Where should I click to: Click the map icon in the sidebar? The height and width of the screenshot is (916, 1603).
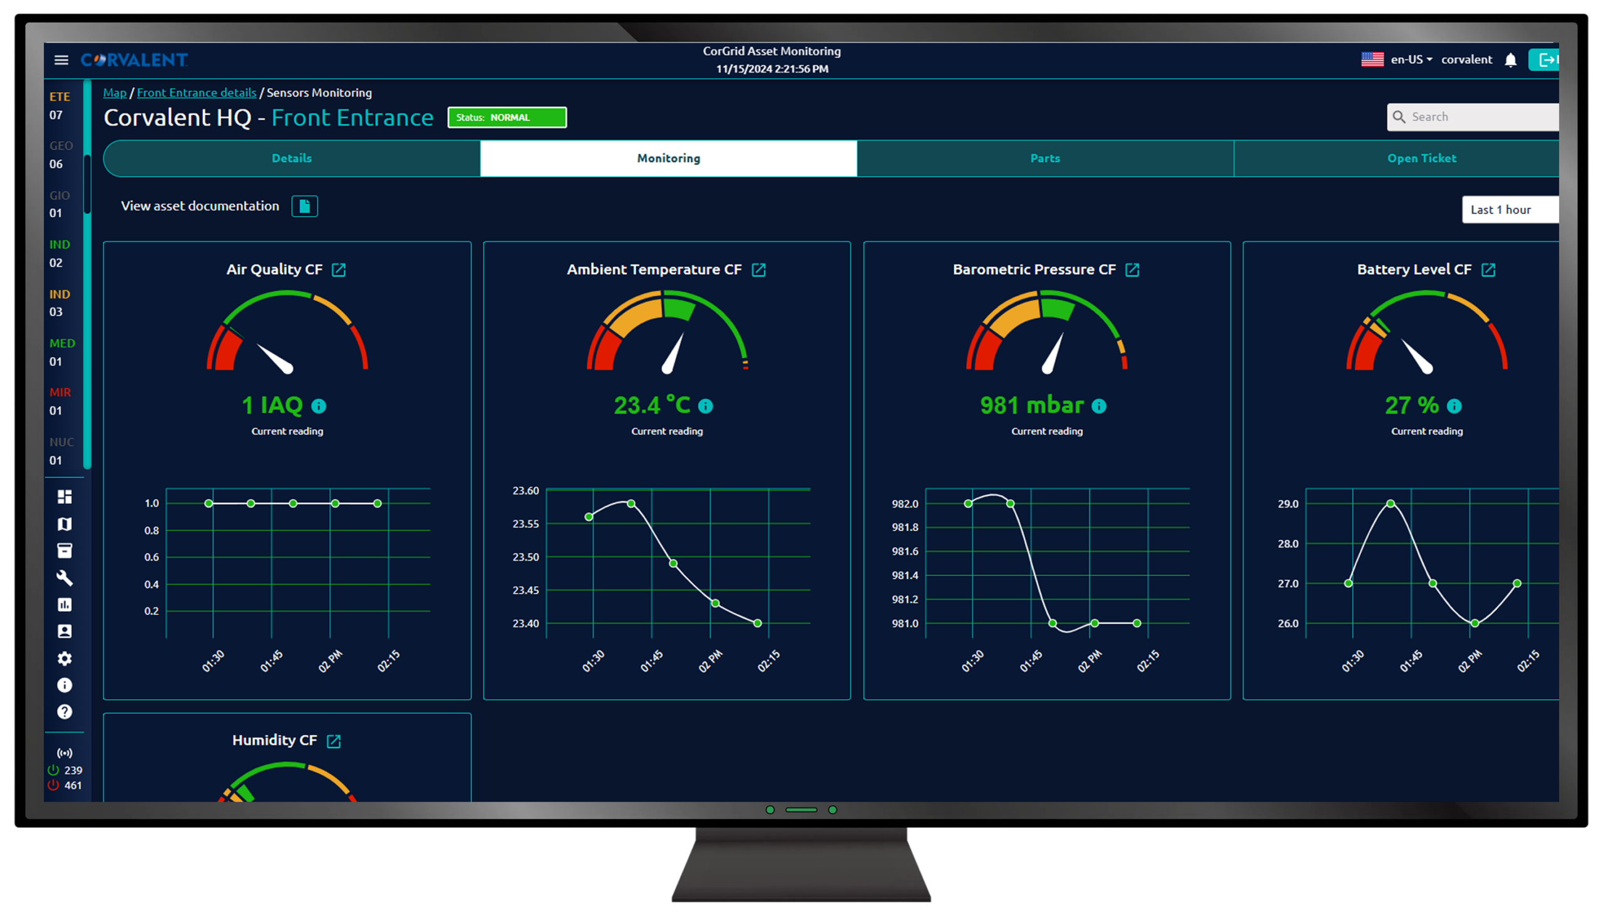point(64,524)
